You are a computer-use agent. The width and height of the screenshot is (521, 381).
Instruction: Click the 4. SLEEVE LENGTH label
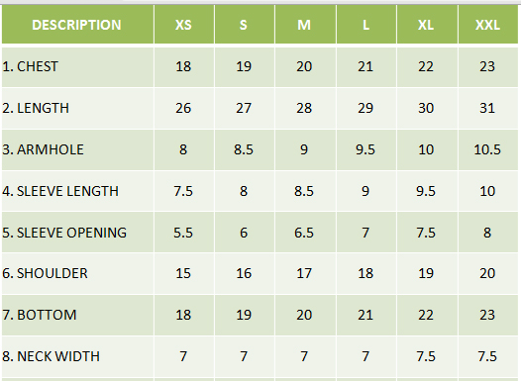click(60, 191)
